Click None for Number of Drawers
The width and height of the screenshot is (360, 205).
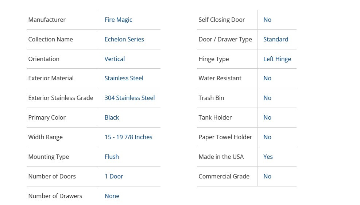(112, 196)
